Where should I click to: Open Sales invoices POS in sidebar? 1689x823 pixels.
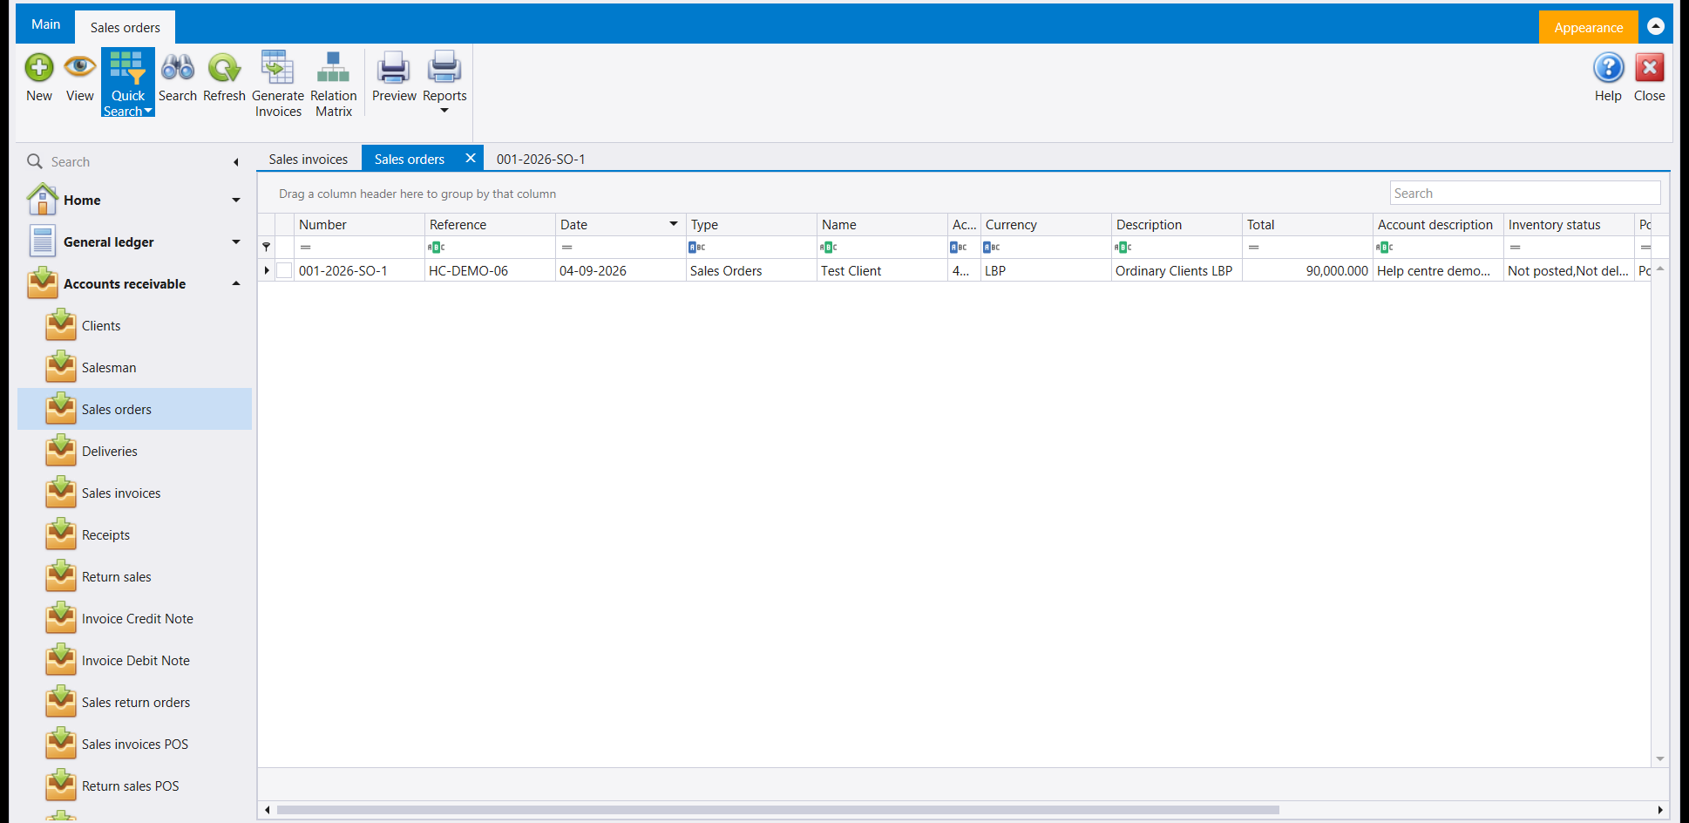(x=134, y=745)
